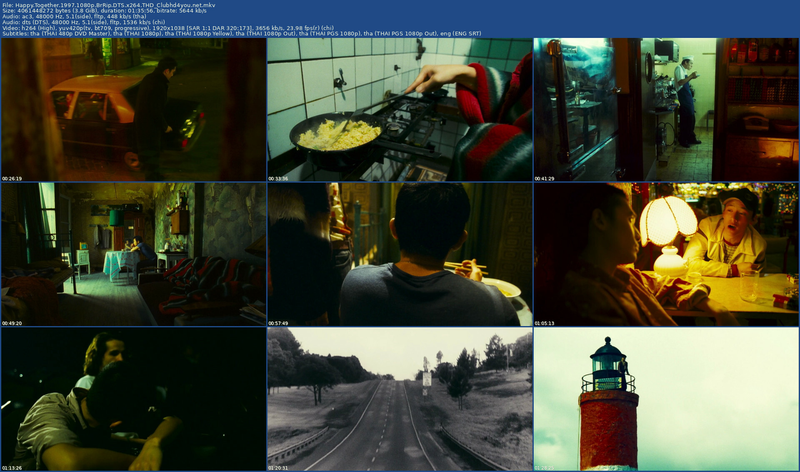800x472 pixels.
Task: Select the kitchen cook thumbnail at 00:41:29
Action: (x=666, y=110)
